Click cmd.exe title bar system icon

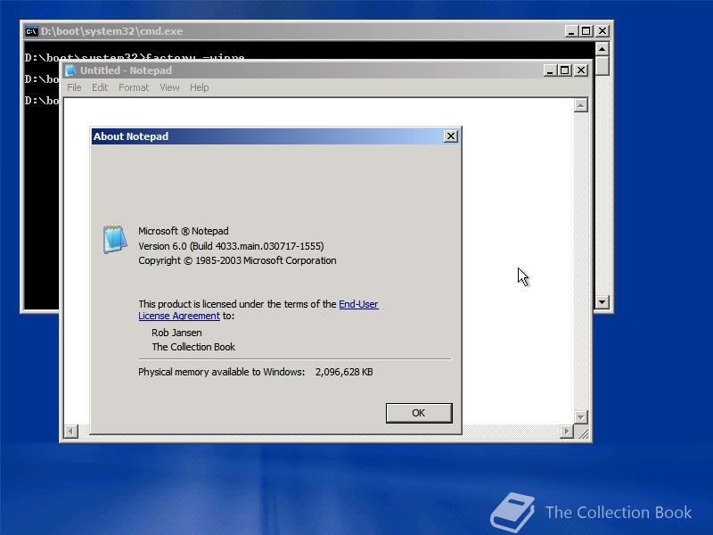(31, 31)
